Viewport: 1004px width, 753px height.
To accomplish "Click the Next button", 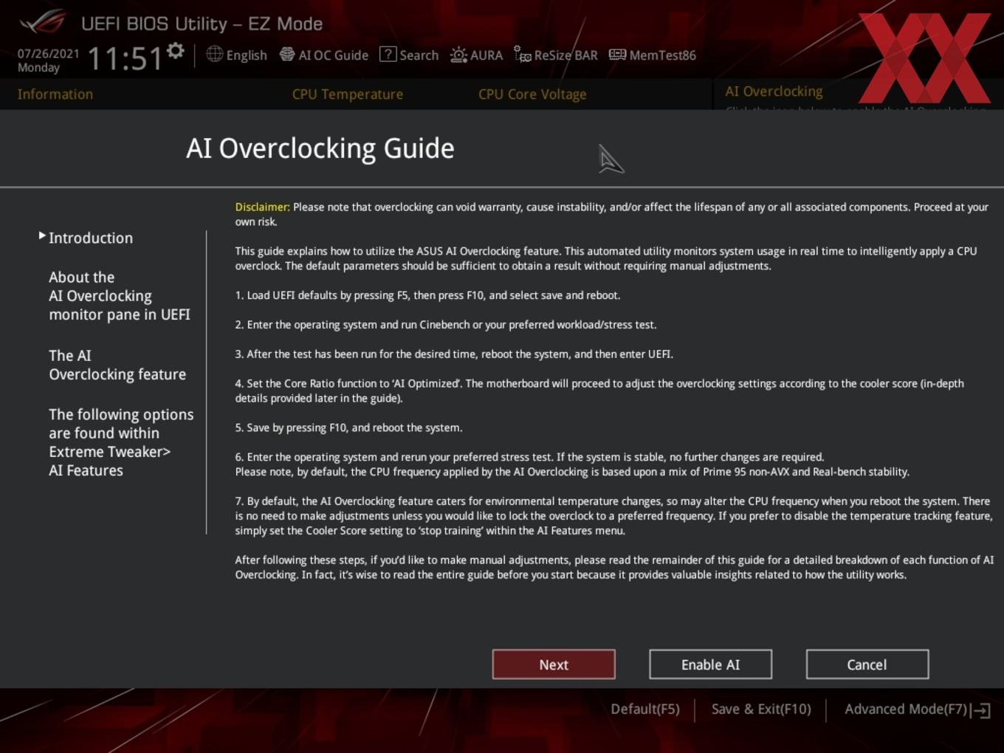I will [554, 664].
